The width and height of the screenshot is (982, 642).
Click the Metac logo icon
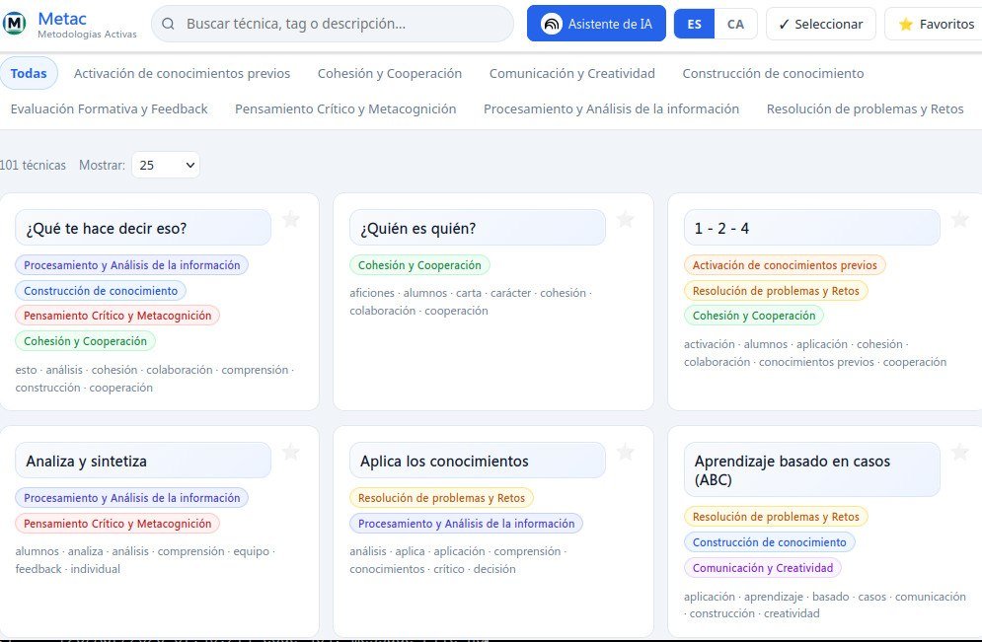15,24
